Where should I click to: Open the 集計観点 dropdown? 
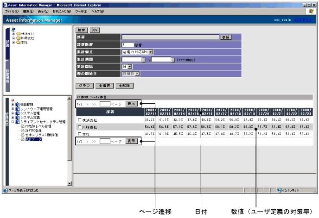point(151,52)
